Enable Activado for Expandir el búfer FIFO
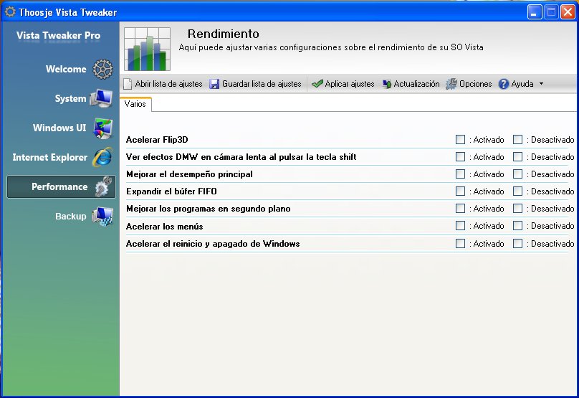Image resolution: width=579 pixels, height=398 pixels. click(x=460, y=191)
